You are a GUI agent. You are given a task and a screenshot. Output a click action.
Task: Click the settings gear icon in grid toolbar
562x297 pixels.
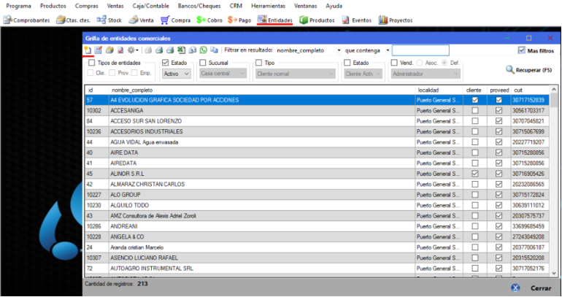pyautogui.click(x=131, y=50)
